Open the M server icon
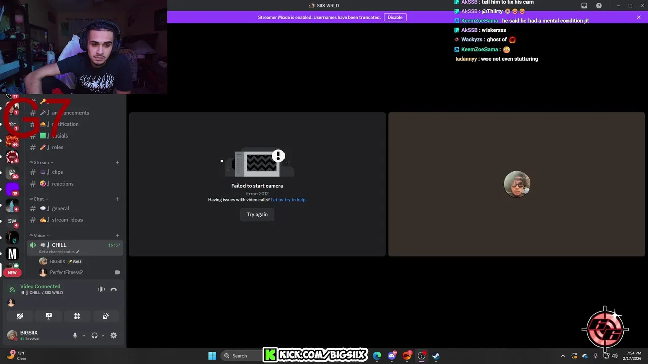The height and width of the screenshot is (364, 648). [x=12, y=254]
